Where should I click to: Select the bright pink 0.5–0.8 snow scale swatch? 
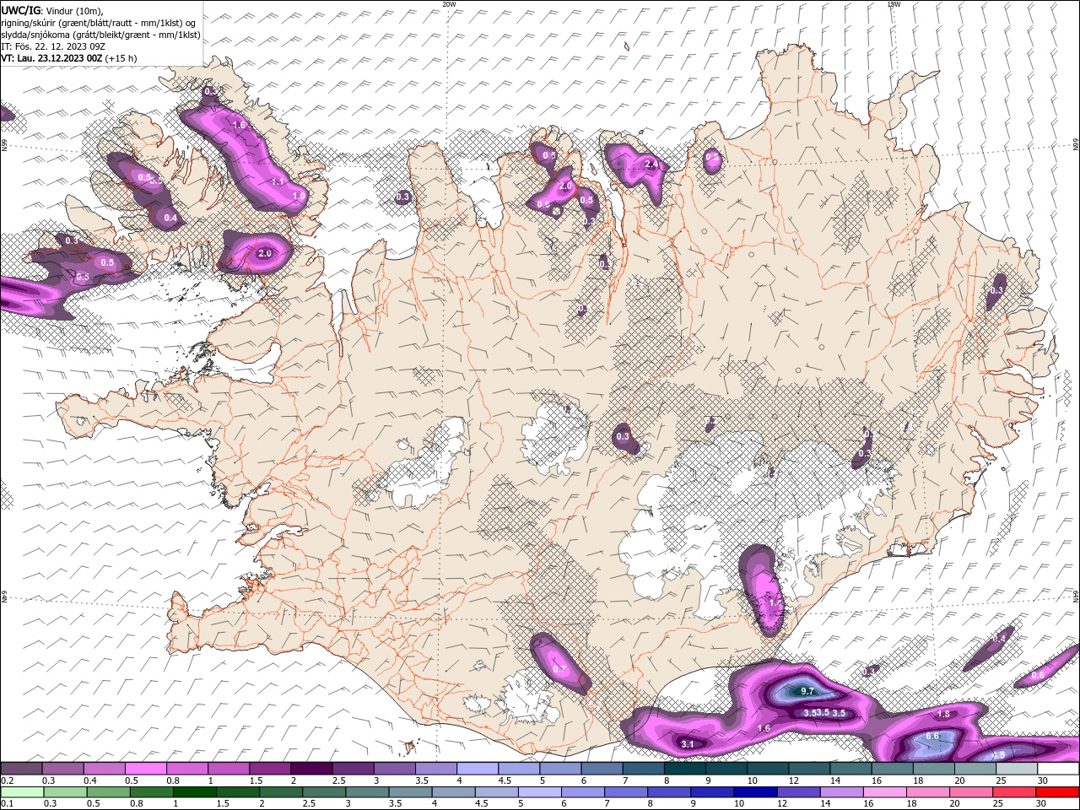(x=145, y=769)
